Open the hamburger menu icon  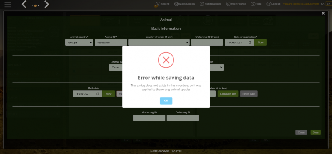coord(7,5)
